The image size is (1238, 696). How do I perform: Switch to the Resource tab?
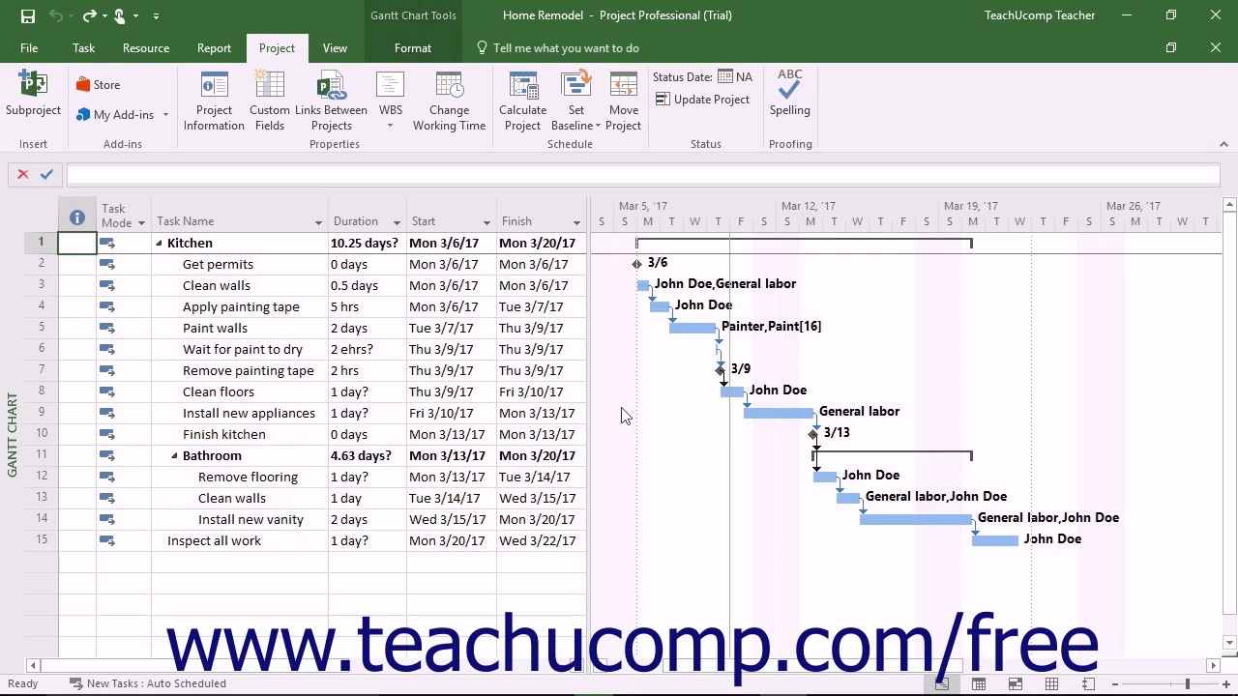click(x=146, y=48)
